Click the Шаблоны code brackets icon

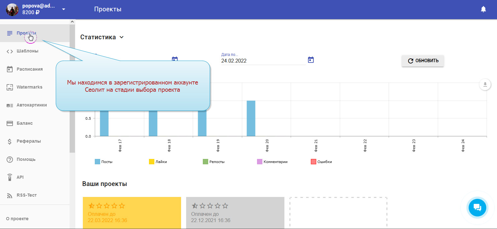coord(10,51)
